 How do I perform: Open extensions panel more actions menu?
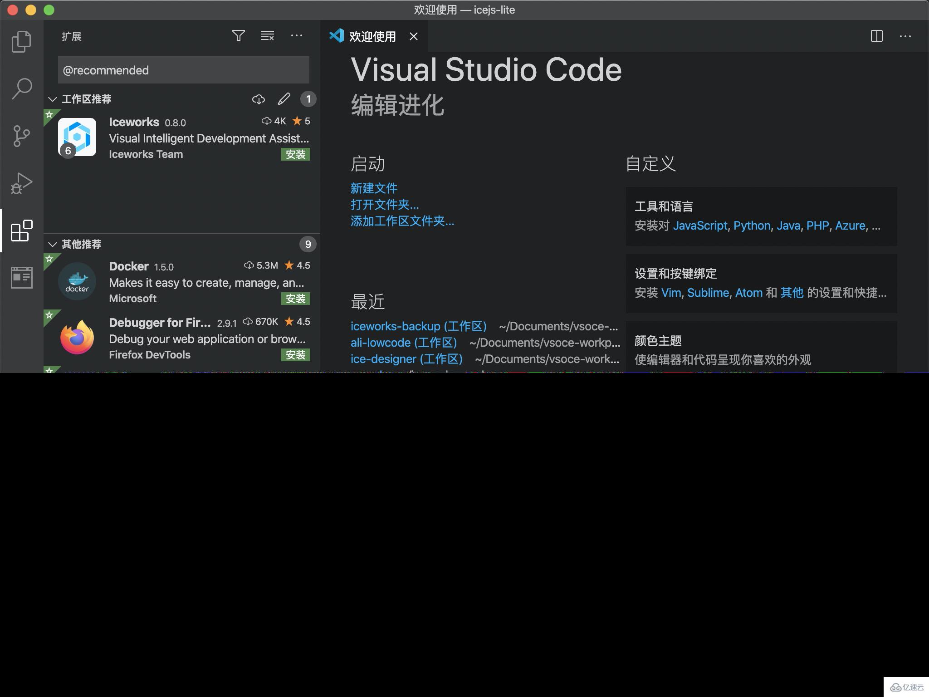point(297,35)
